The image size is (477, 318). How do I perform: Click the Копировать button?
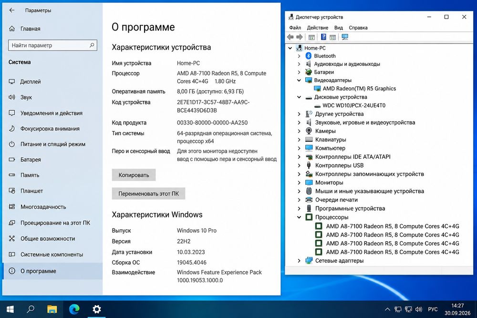(x=134, y=175)
